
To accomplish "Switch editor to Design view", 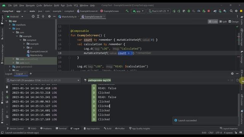I will pos(234,22).
